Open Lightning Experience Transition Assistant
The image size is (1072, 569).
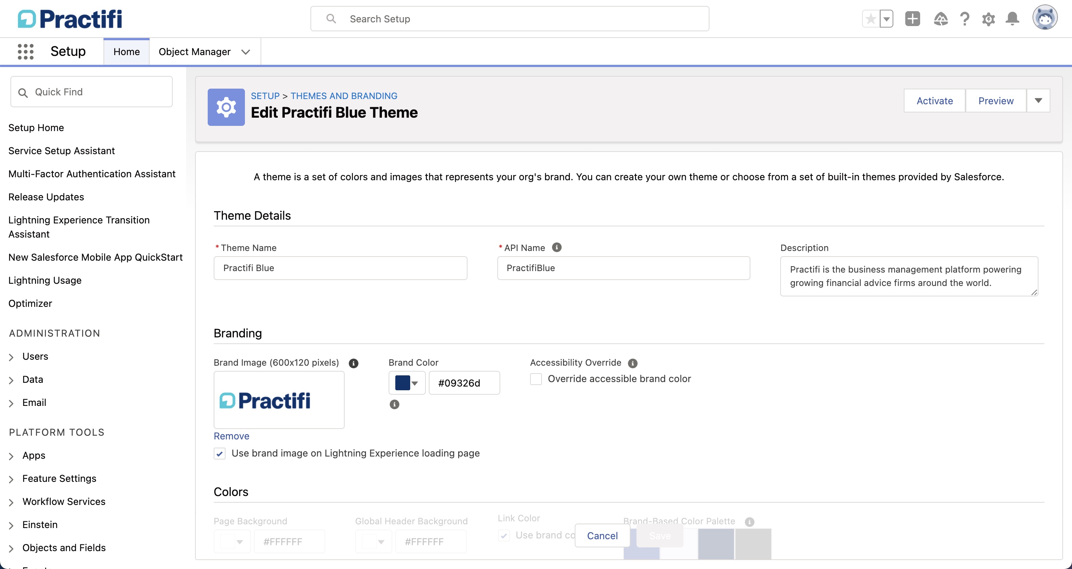pos(79,227)
